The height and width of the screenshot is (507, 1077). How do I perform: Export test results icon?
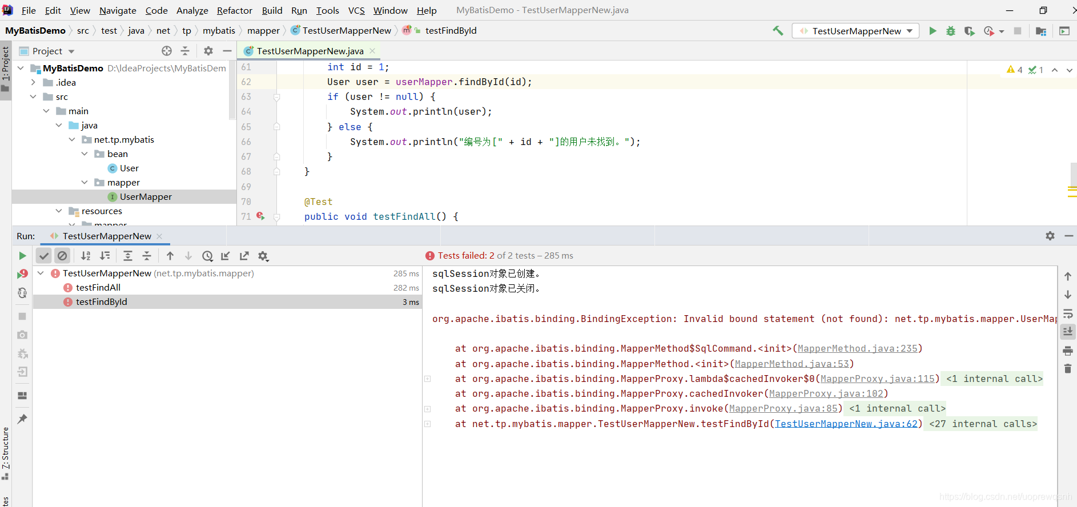[x=244, y=256]
